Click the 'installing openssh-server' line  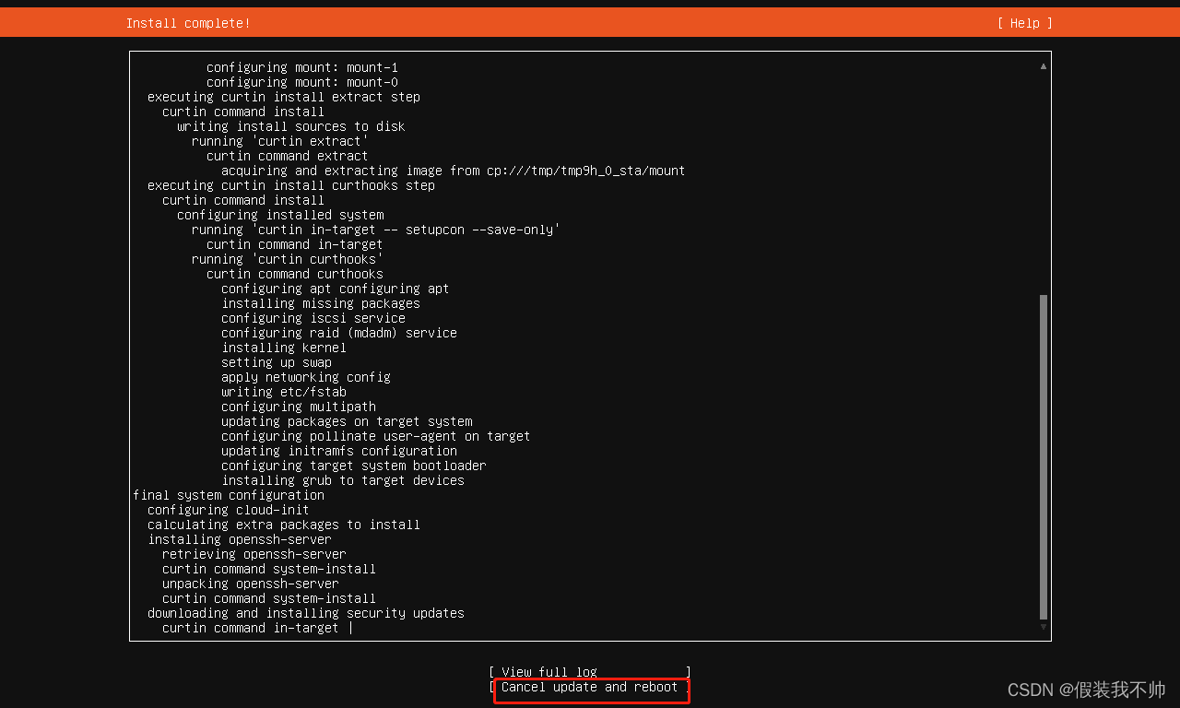point(240,539)
